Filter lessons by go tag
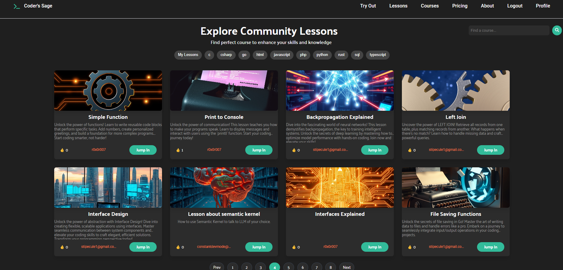Image resolution: width=563 pixels, height=270 pixels. point(244,55)
